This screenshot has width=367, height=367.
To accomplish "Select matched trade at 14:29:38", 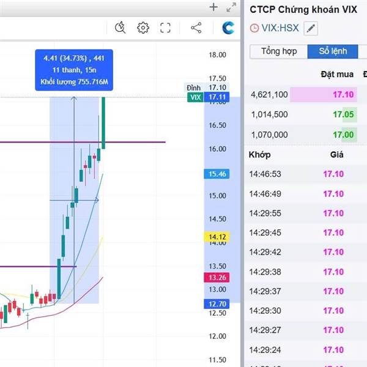I will coord(305,272).
